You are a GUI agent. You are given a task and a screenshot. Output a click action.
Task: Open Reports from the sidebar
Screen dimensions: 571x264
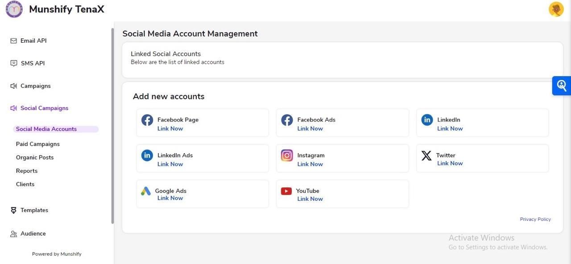[x=27, y=171]
